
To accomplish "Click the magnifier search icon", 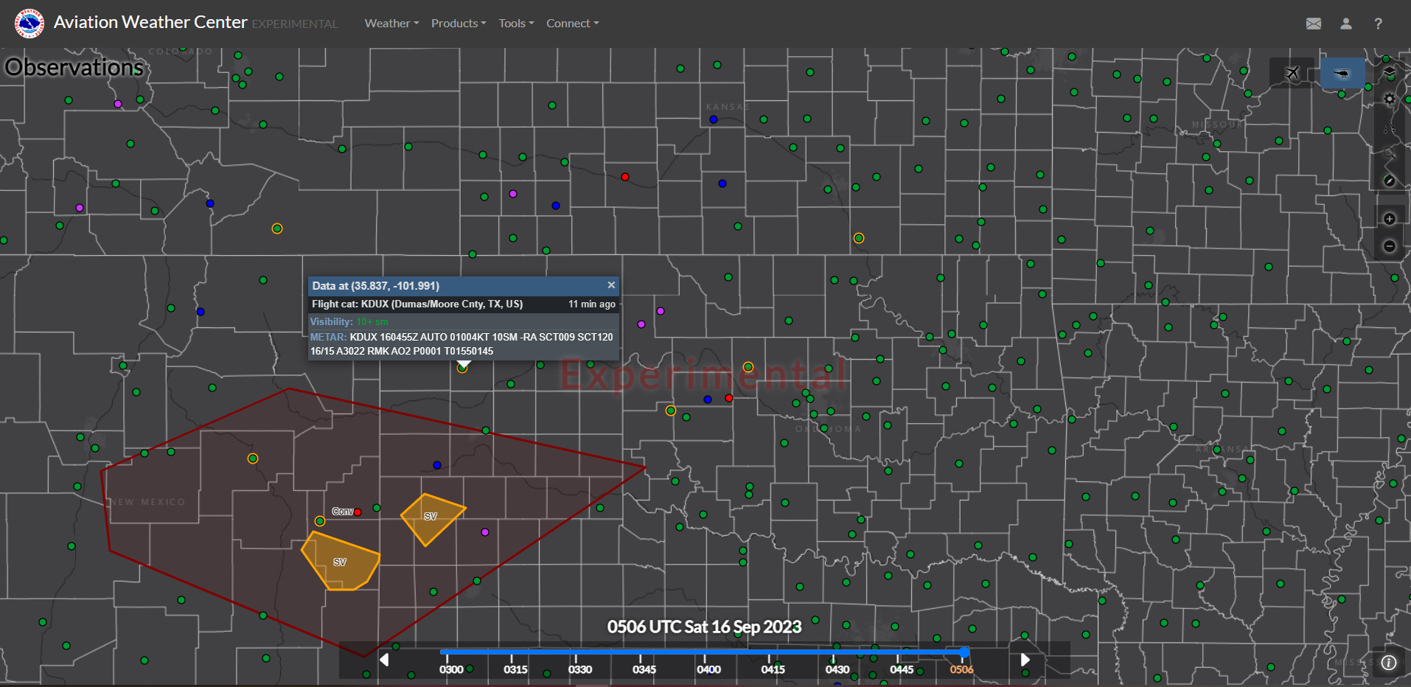I will 1390,154.
